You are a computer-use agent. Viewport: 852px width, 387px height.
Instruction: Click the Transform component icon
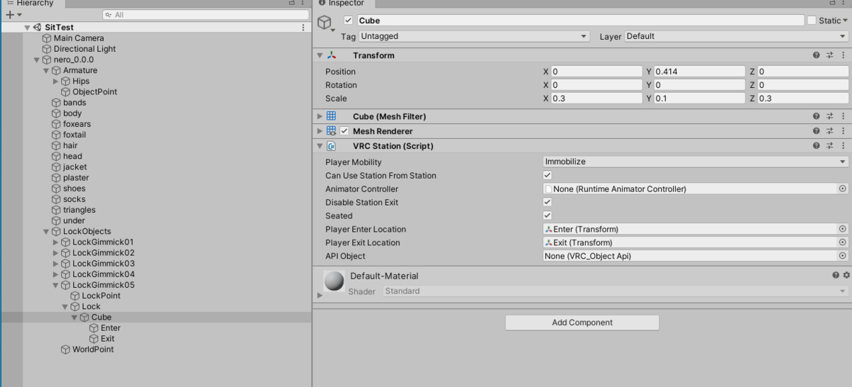point(331,55)
